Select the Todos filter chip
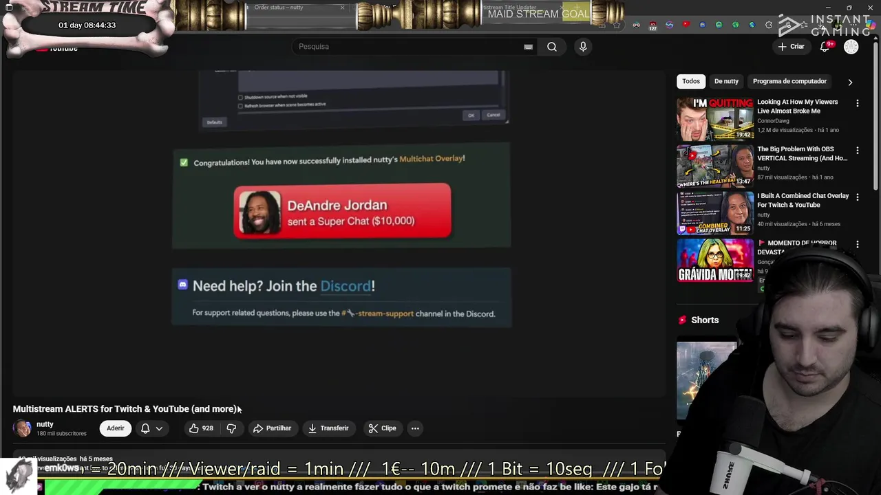 click(x=691, y=81)
